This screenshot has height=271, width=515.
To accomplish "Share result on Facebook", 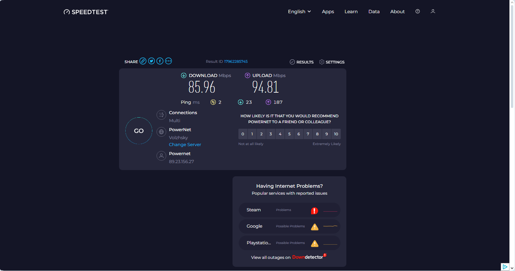I will tap(160, 61).
